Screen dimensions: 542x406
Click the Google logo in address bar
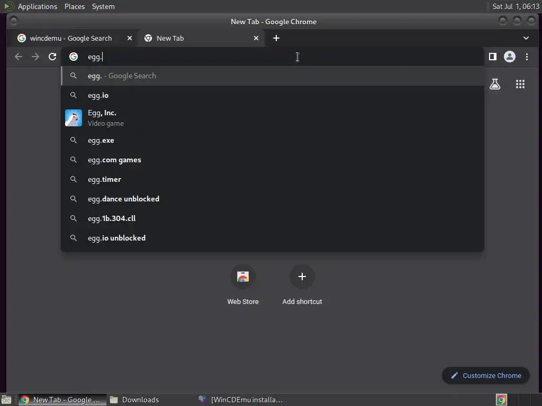point(73,57)
